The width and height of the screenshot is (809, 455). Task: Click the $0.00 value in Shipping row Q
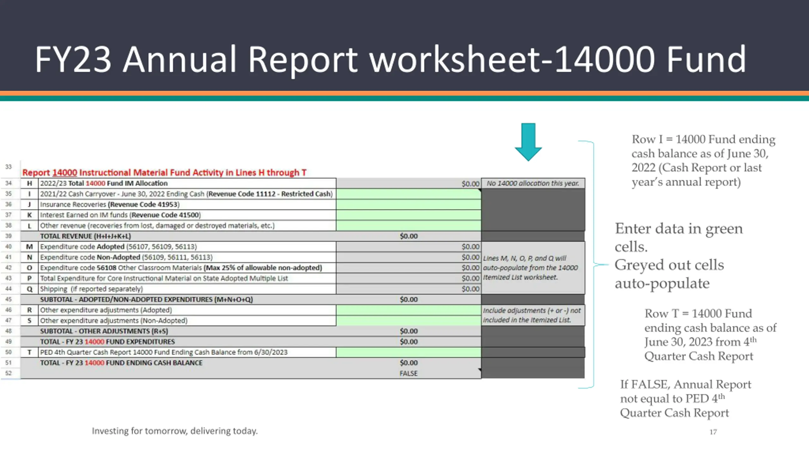[x=471, y=289]
